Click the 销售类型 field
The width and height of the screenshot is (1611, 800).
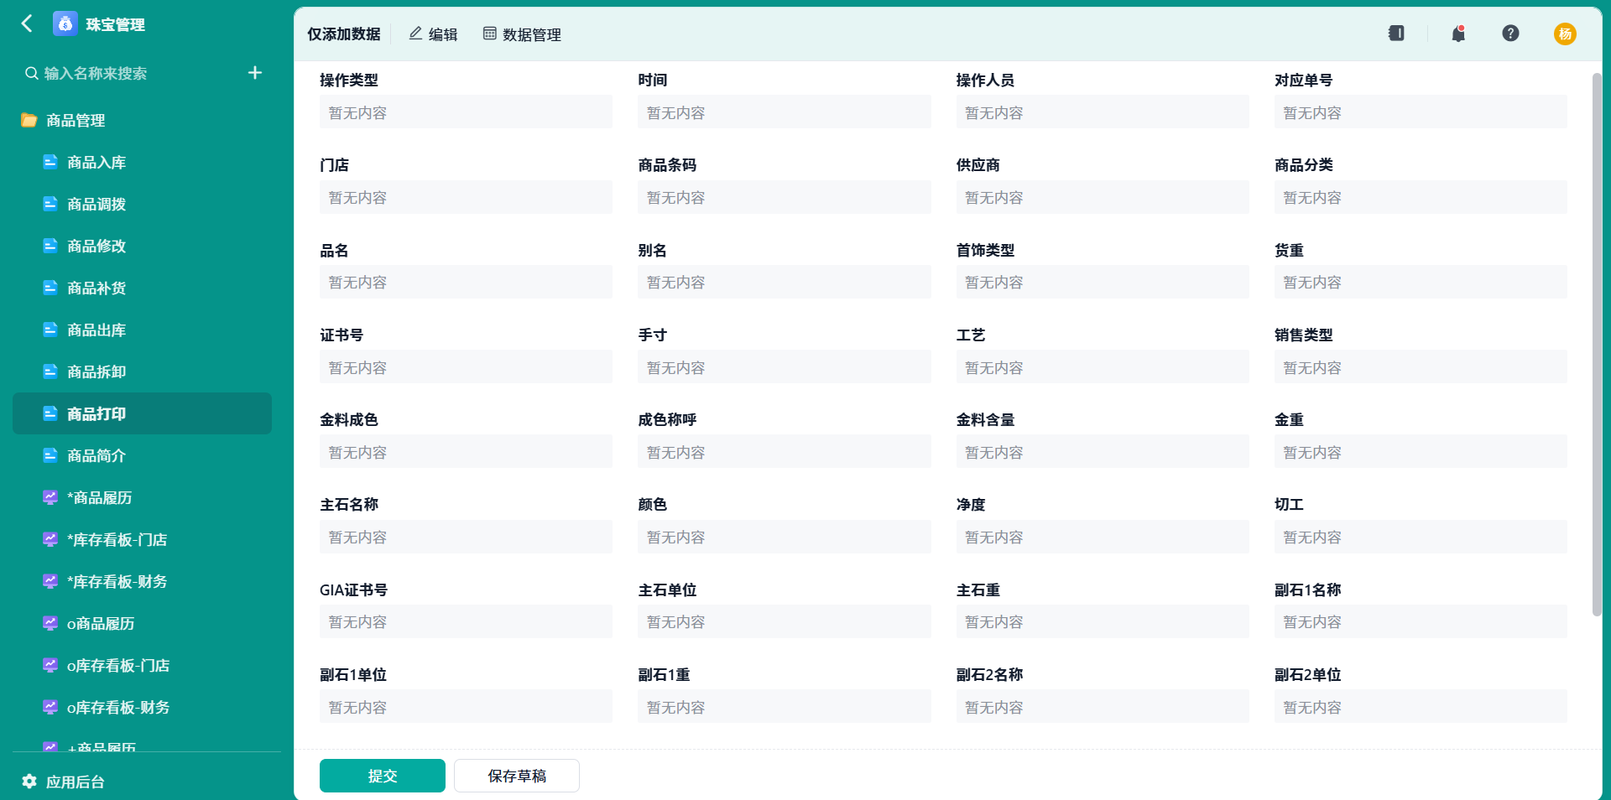[1421, 367]
